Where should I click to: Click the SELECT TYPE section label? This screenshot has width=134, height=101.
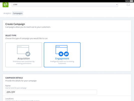11,36
